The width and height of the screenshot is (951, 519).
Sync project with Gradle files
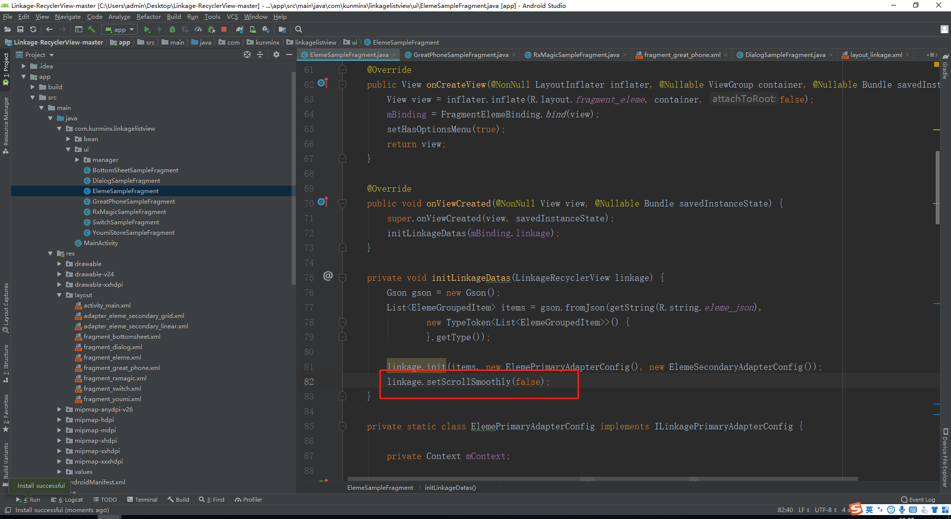pos(240,29)
